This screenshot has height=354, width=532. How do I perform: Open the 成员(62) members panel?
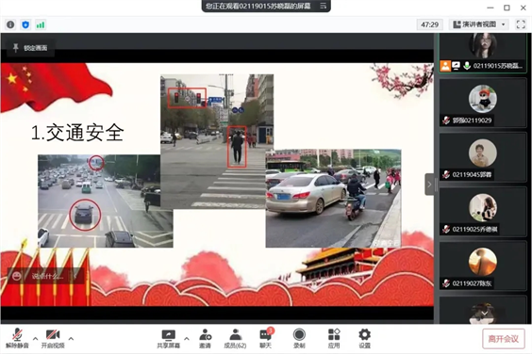click(235, 339)
